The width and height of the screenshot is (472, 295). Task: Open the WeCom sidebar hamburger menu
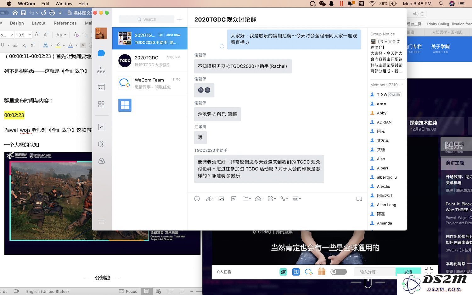point(101,221)
